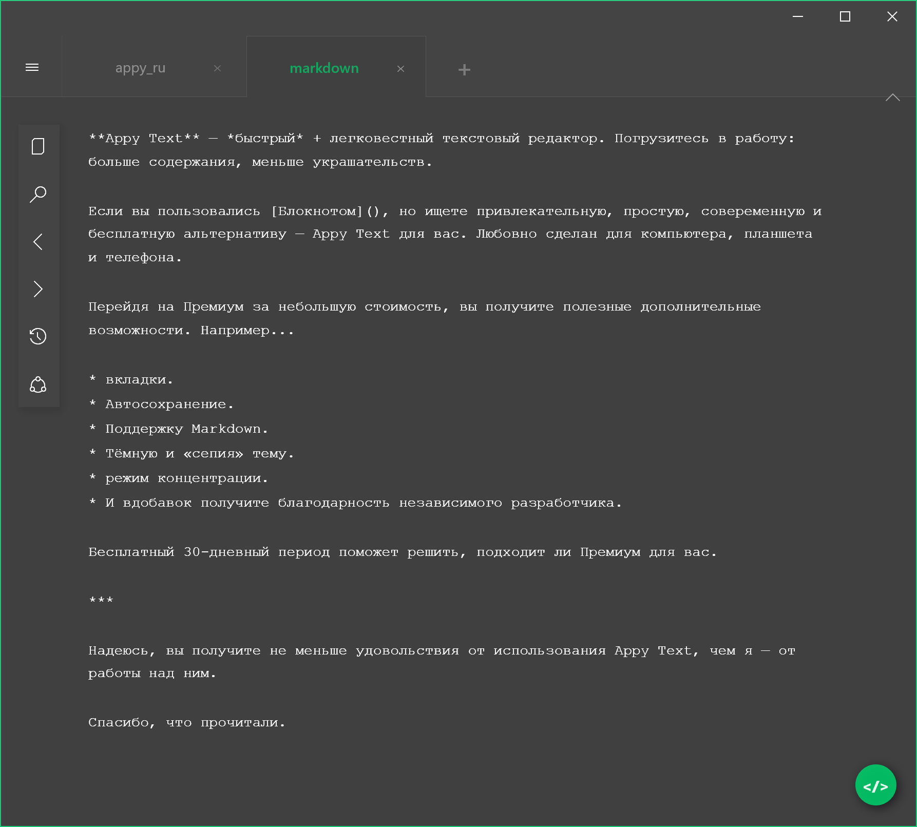The image size is (917, 827).
Task: Click the '***' separator line
Action: pyautogui.click(x=101, y=600)
